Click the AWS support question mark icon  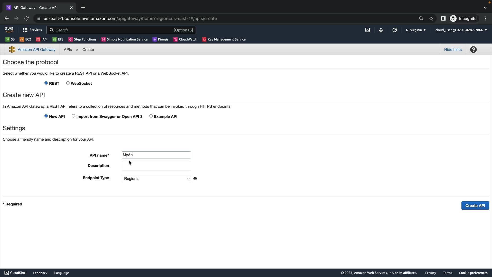coord(395,30)
